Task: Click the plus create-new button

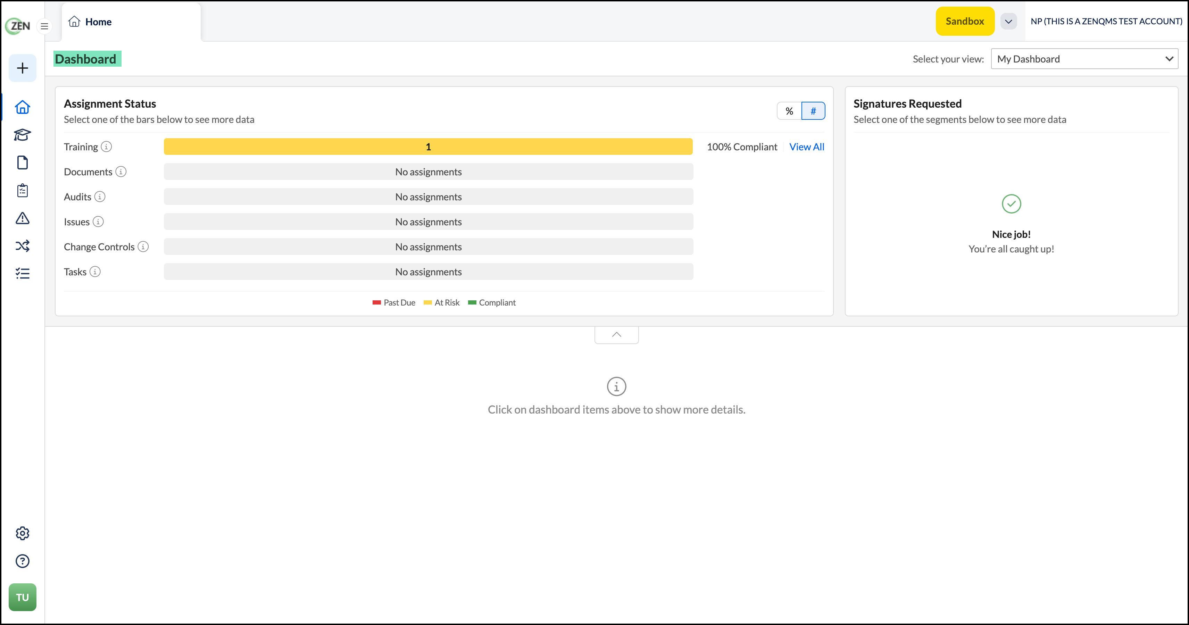Action: 22,68
